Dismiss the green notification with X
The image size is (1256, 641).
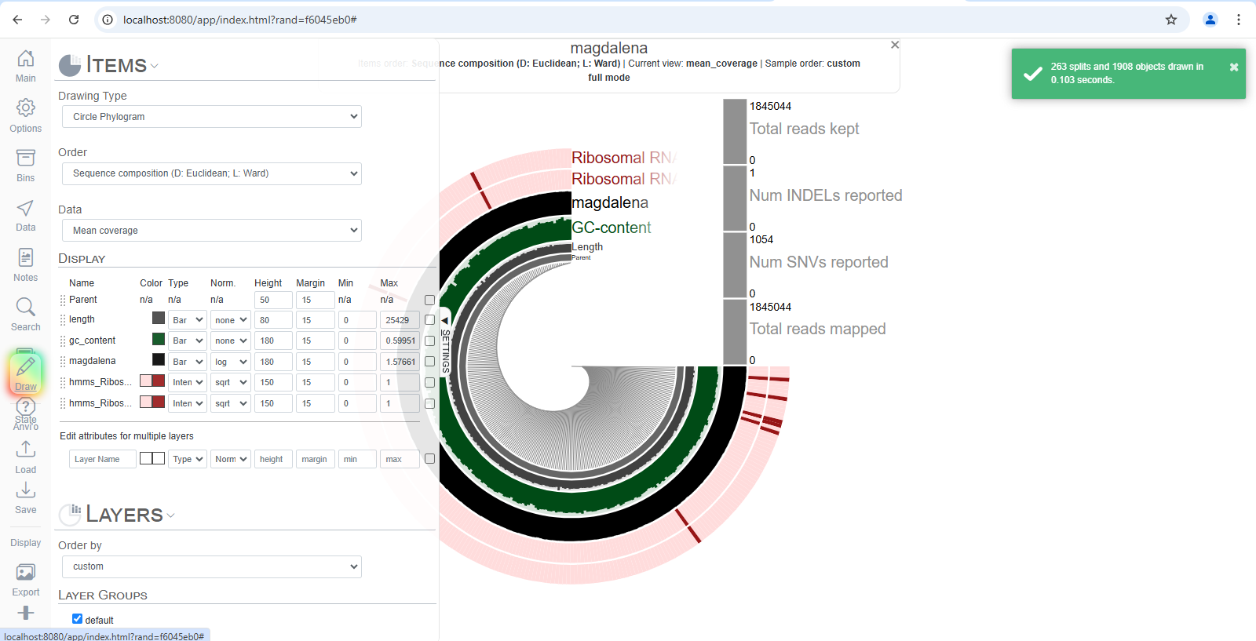point(1233,67)
